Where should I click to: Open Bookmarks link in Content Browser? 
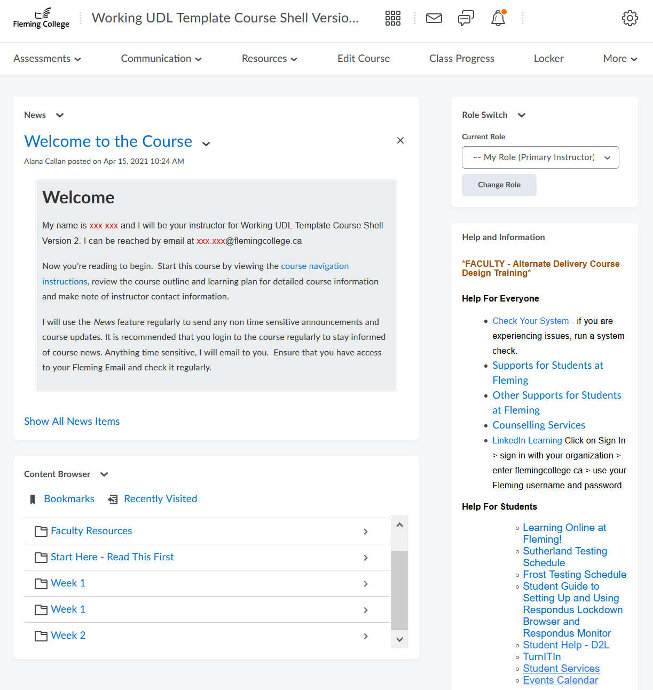(x=69, y=499)
